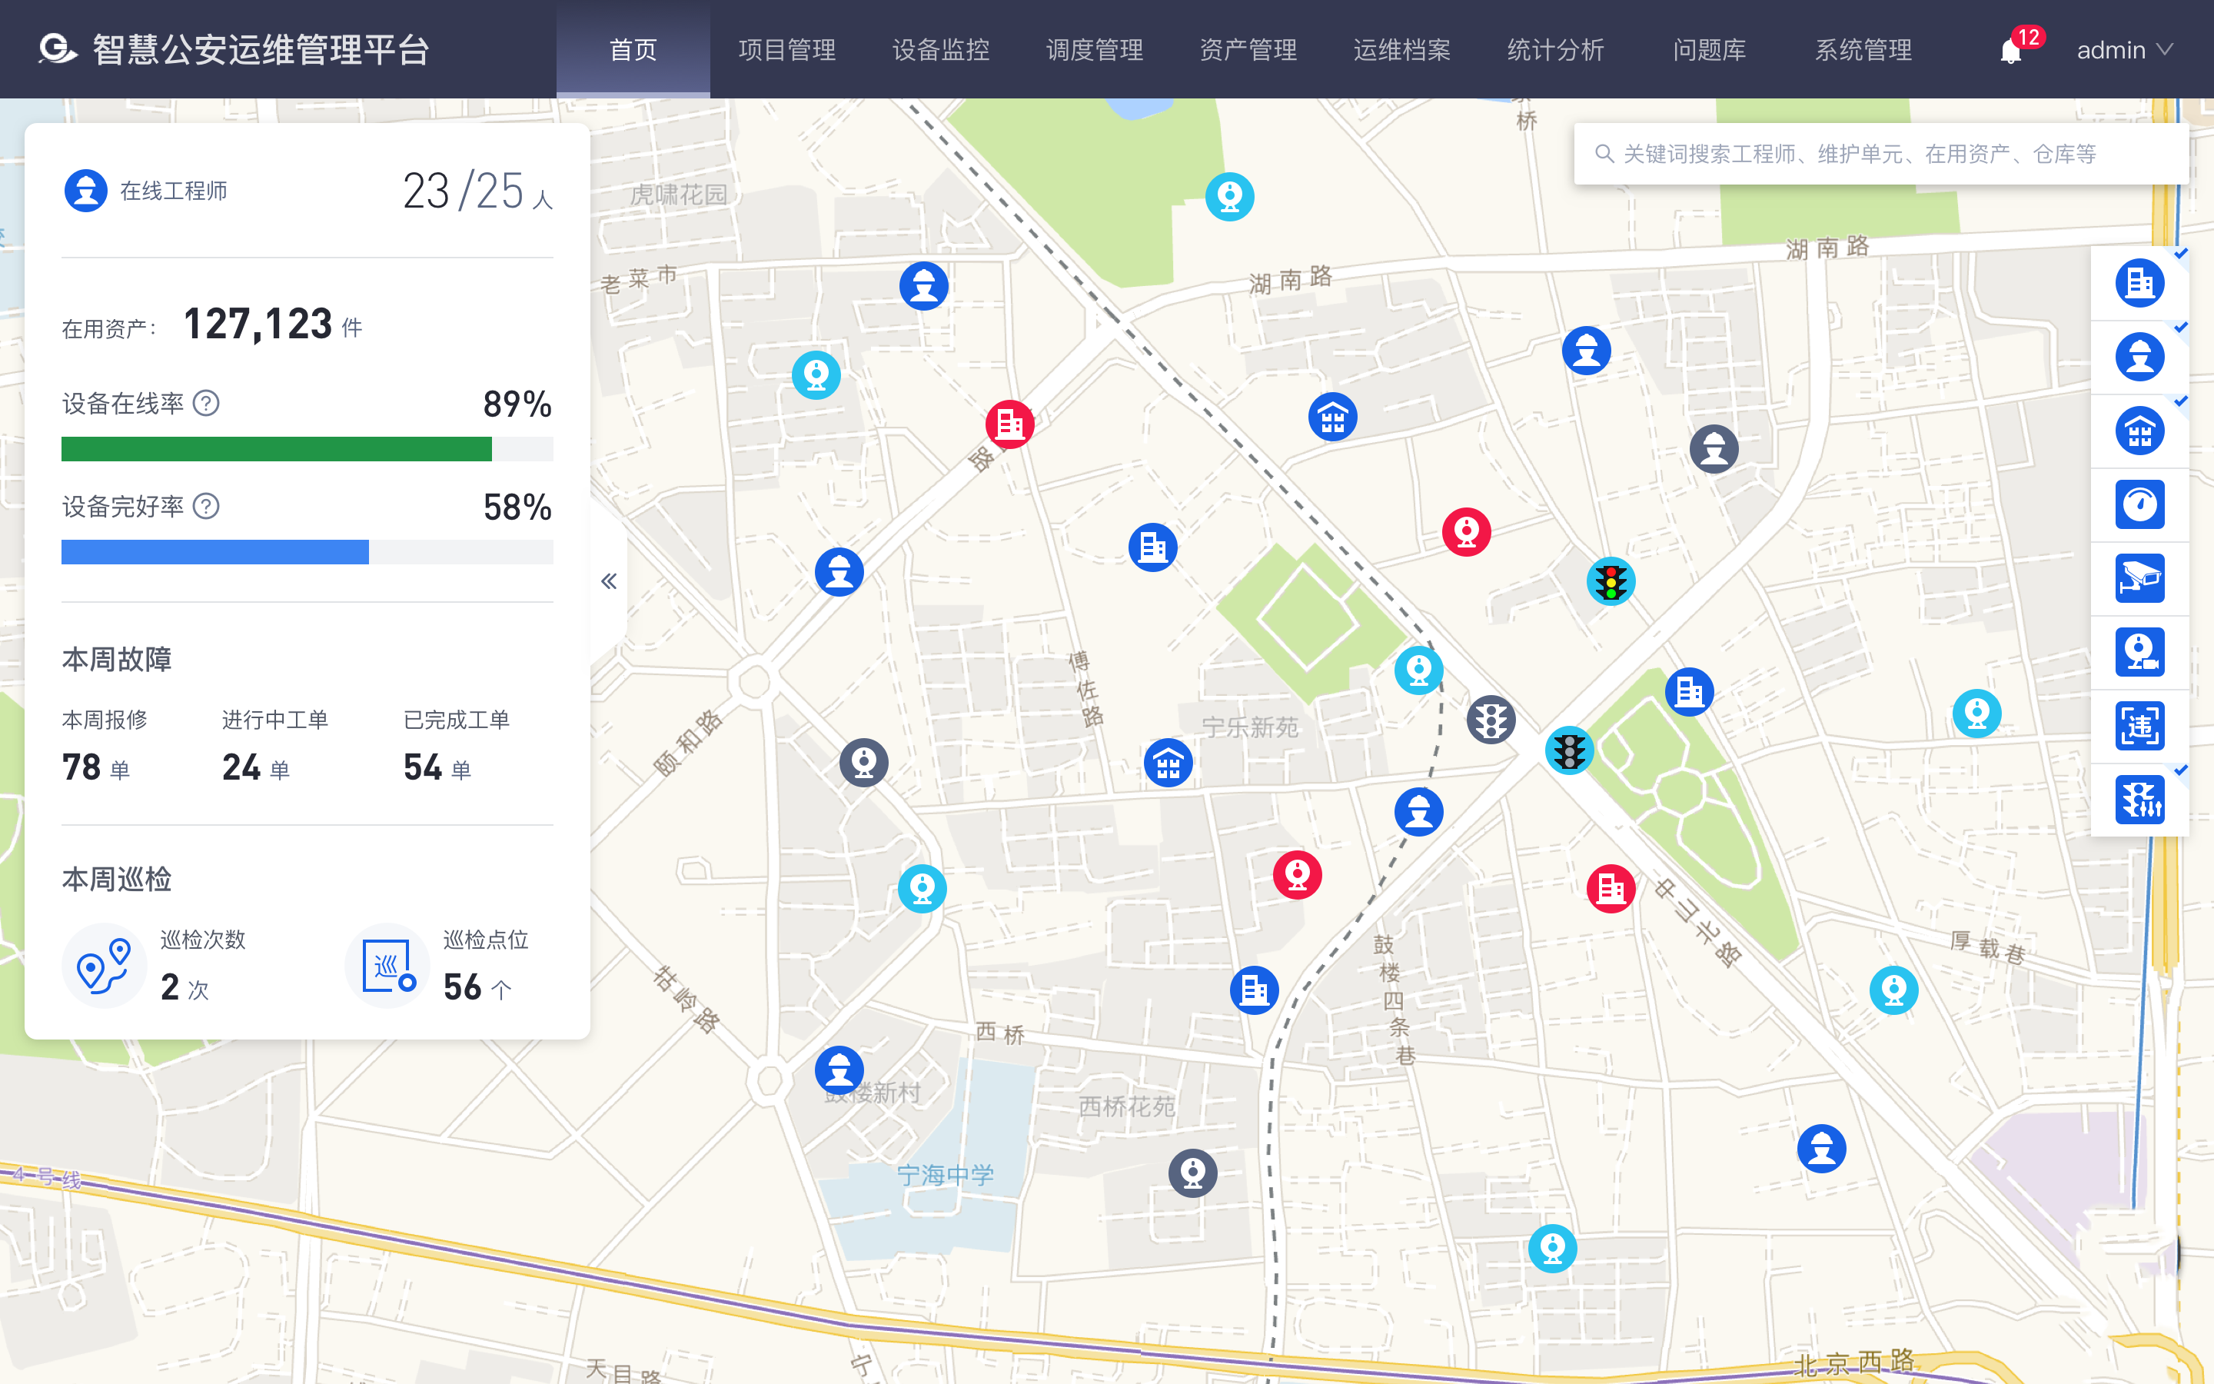The image size is (2214, 1384).
Task: Toggle the surveillance camera layer filter
Action: click(x=2140, y=577)
